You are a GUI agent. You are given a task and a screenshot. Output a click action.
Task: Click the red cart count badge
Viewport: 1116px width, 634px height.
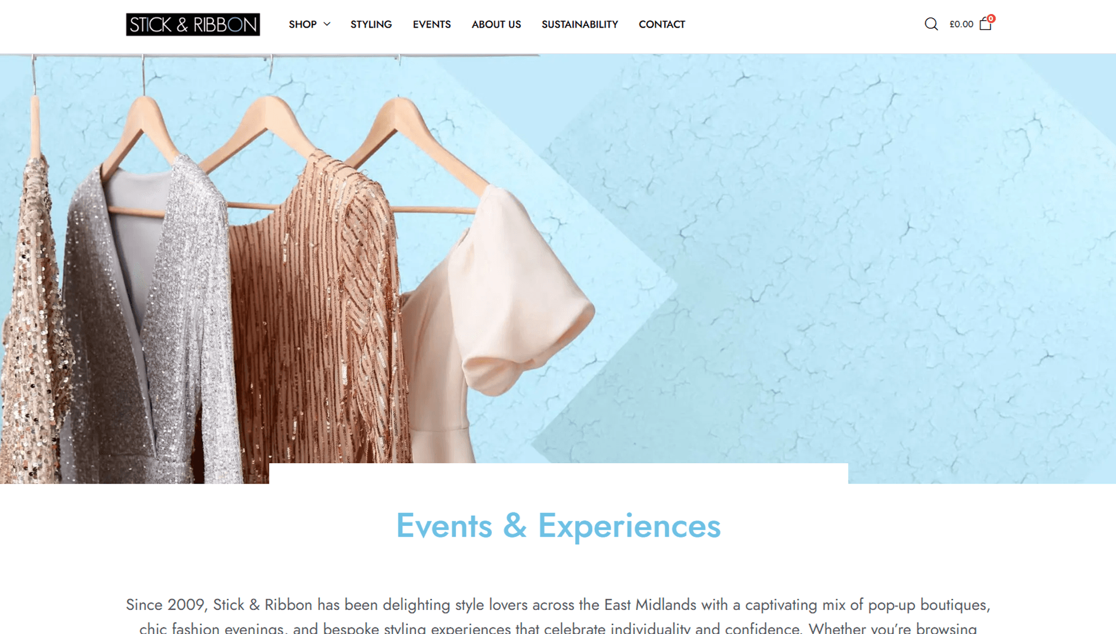point(991,19)
